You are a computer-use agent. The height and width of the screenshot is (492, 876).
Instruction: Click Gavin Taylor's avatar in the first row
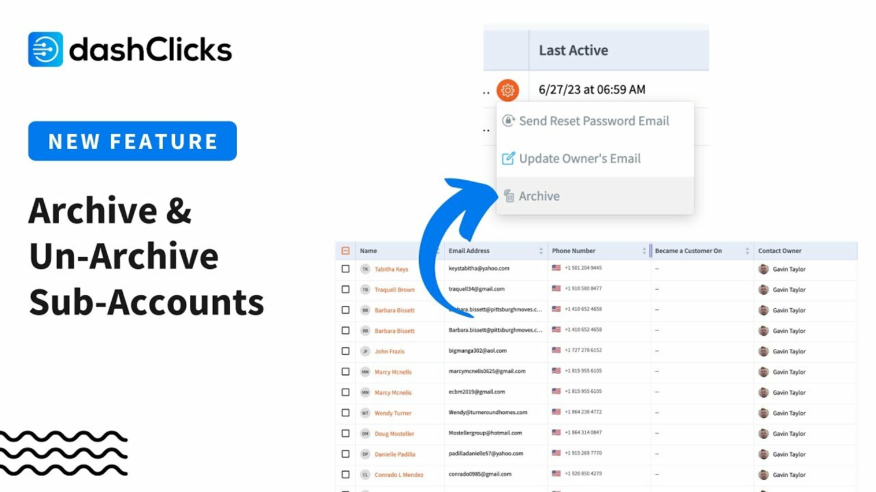pos(764,269)
